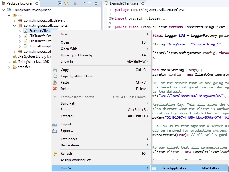
Task: Choose Import... from context menu
Action: (x=101, y=124)
